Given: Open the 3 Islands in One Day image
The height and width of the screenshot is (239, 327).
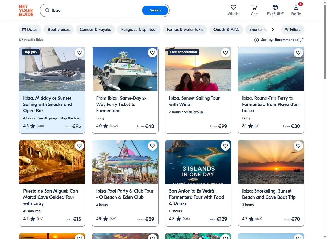Looking at the screenshot, I should point(198,162).
